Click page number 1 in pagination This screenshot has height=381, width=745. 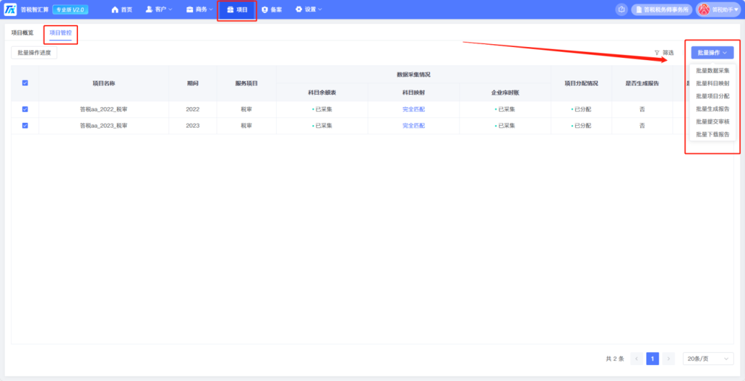click(653, 359)
